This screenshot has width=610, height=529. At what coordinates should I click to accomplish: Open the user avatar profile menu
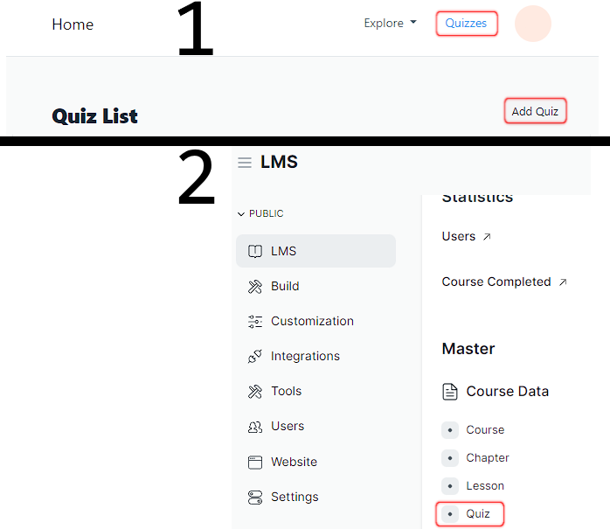pos(533,24)
